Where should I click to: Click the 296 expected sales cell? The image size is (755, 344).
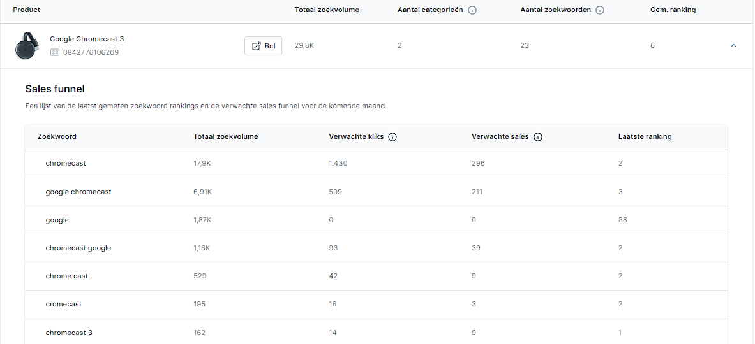pos(478,163)
